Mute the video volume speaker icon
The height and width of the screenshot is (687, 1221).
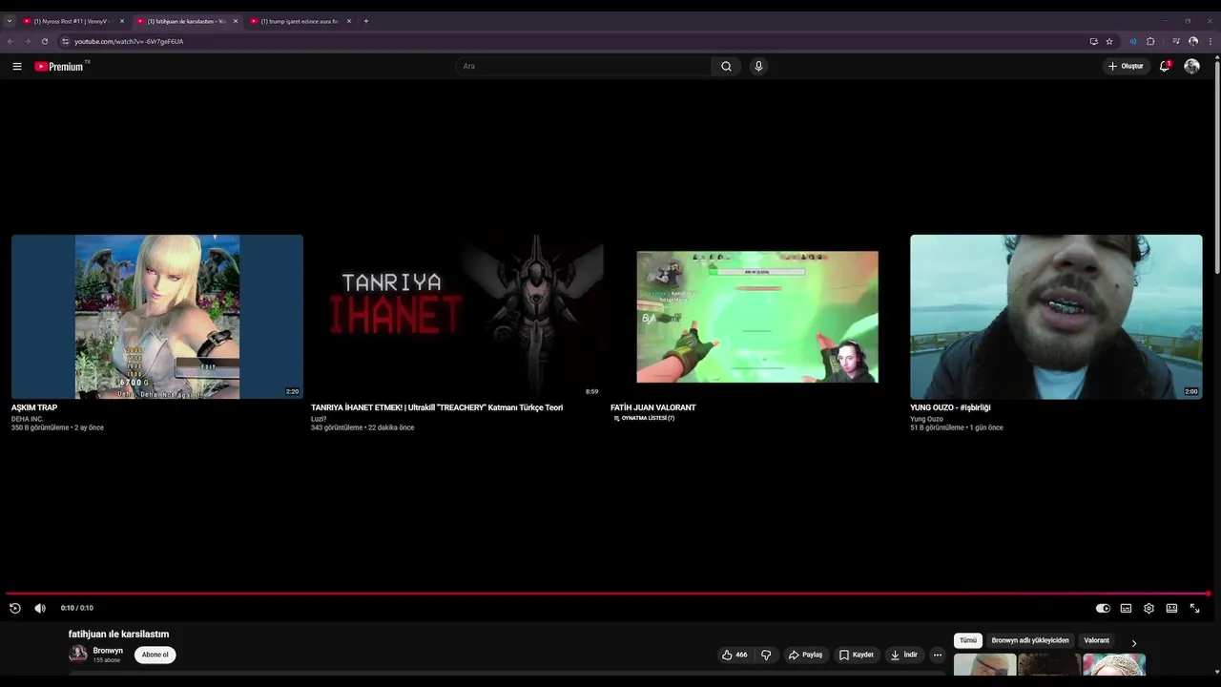coord(40,608)
